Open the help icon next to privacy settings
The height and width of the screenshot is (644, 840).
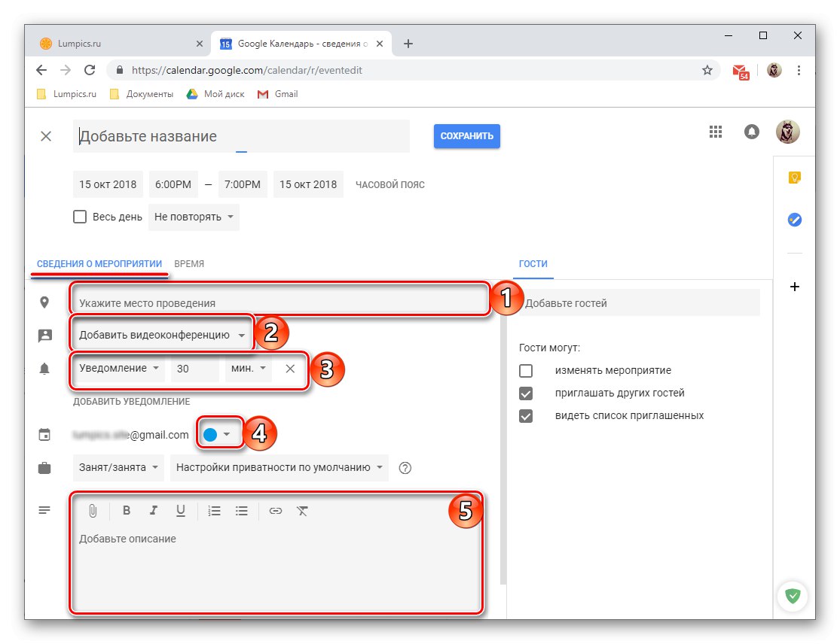point(405,467)
